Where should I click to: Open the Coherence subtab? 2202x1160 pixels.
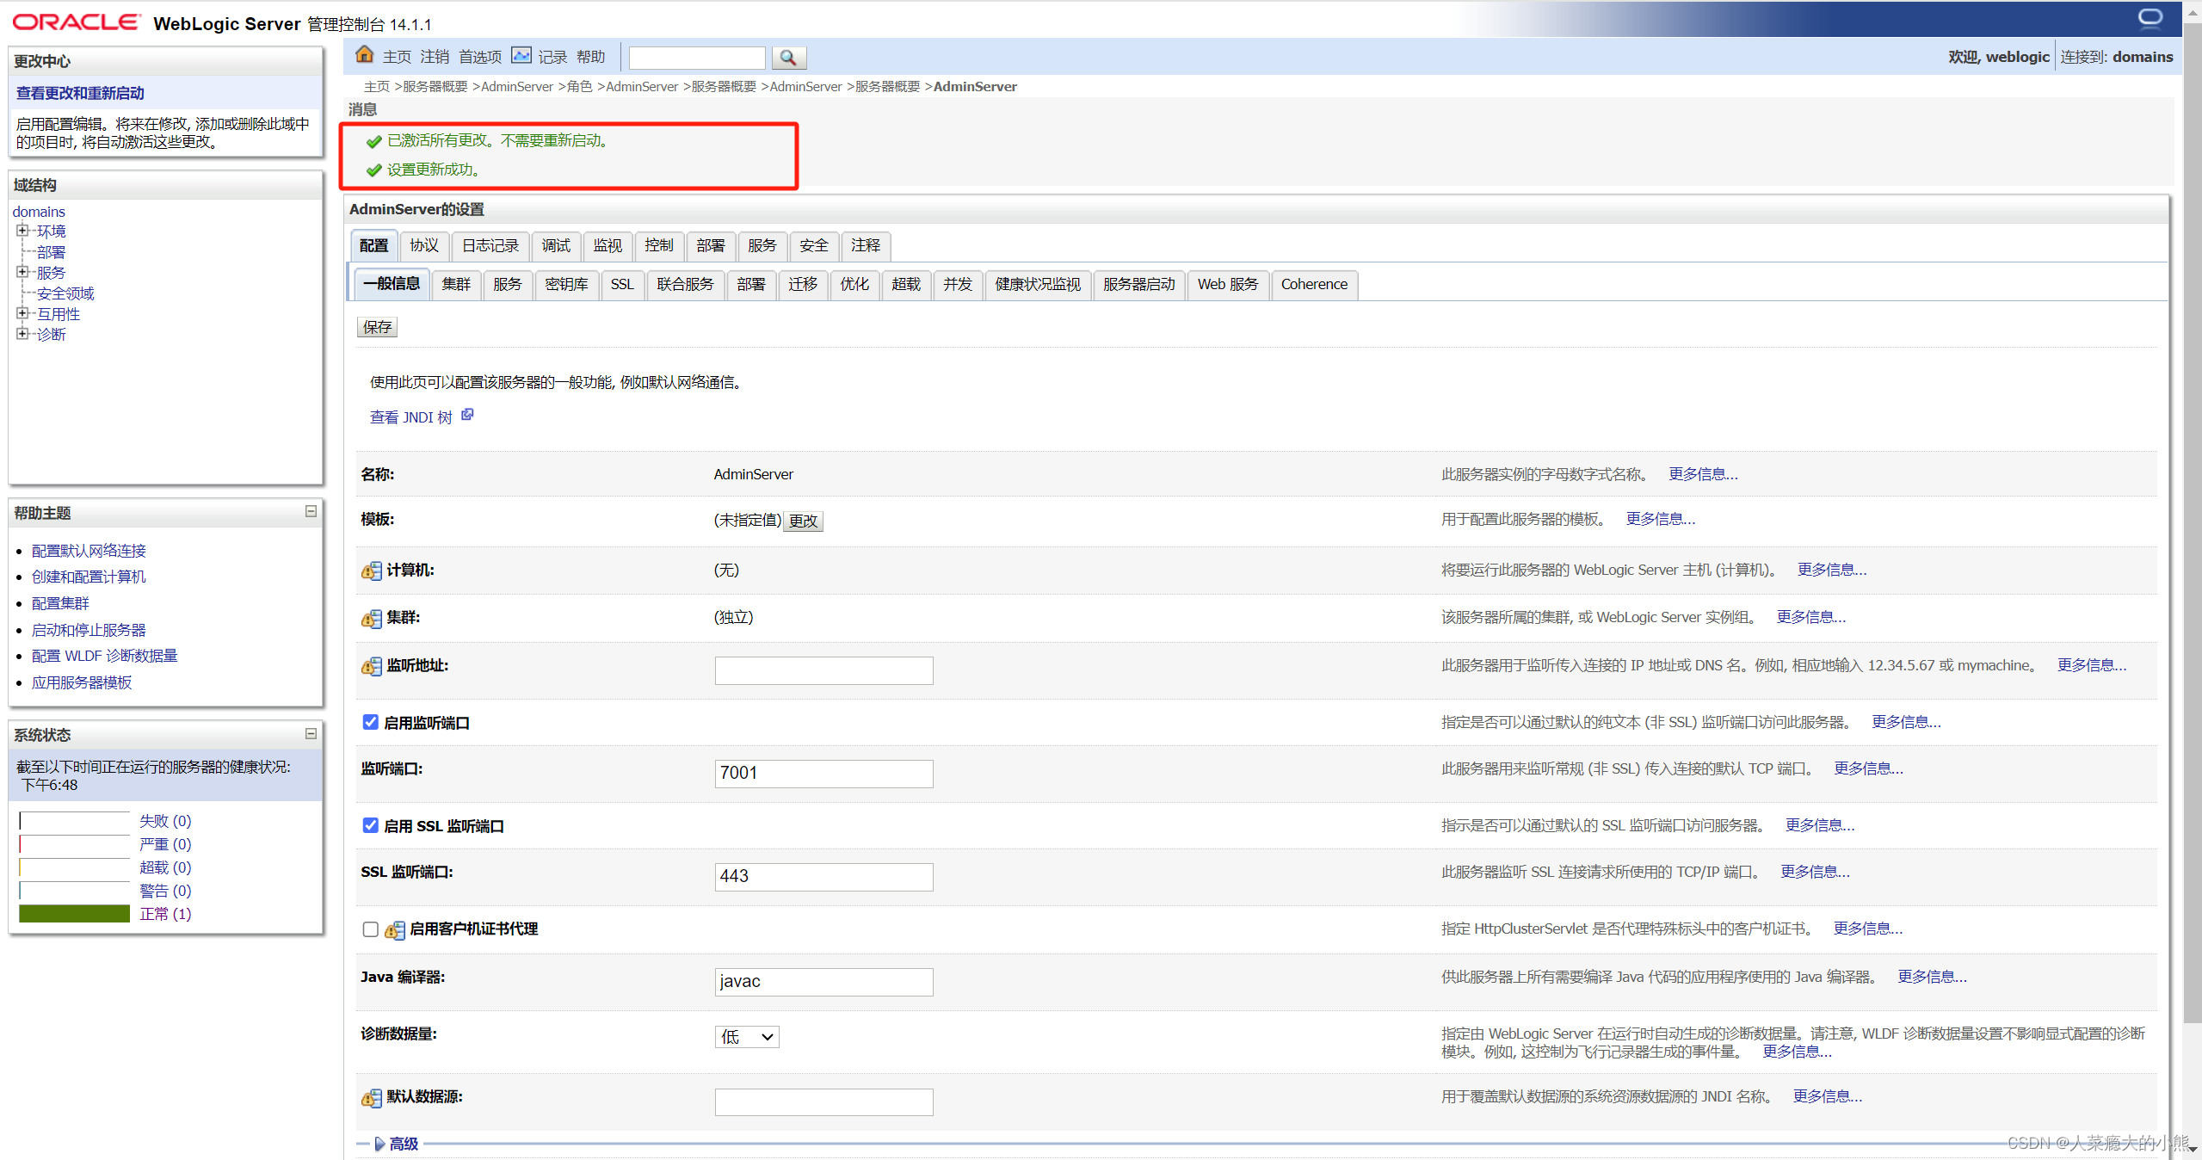1313,284
